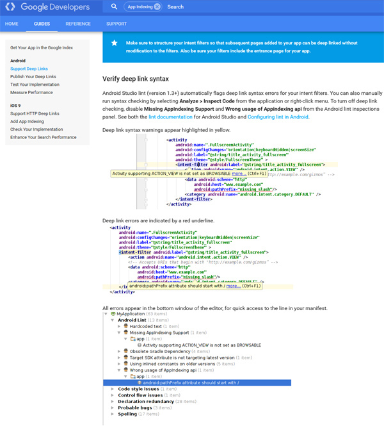Open the Support tab
The image size is (384, 428).
[x=116, y=24]
